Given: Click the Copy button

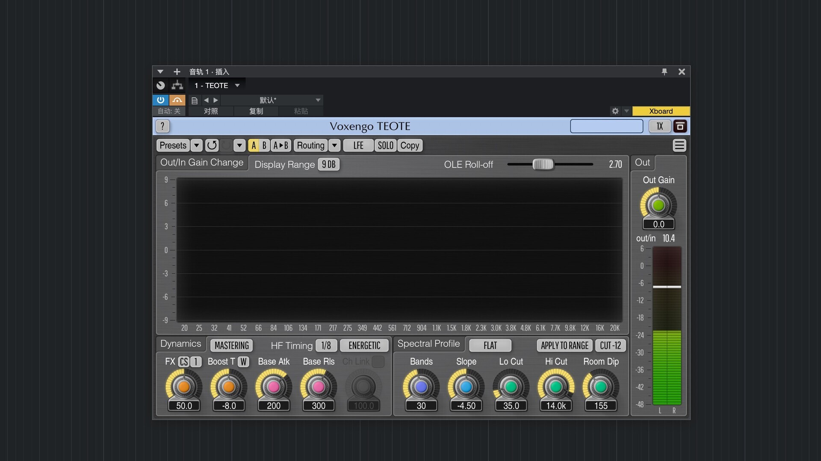Looking at the screenshot, I should [409, 146].
